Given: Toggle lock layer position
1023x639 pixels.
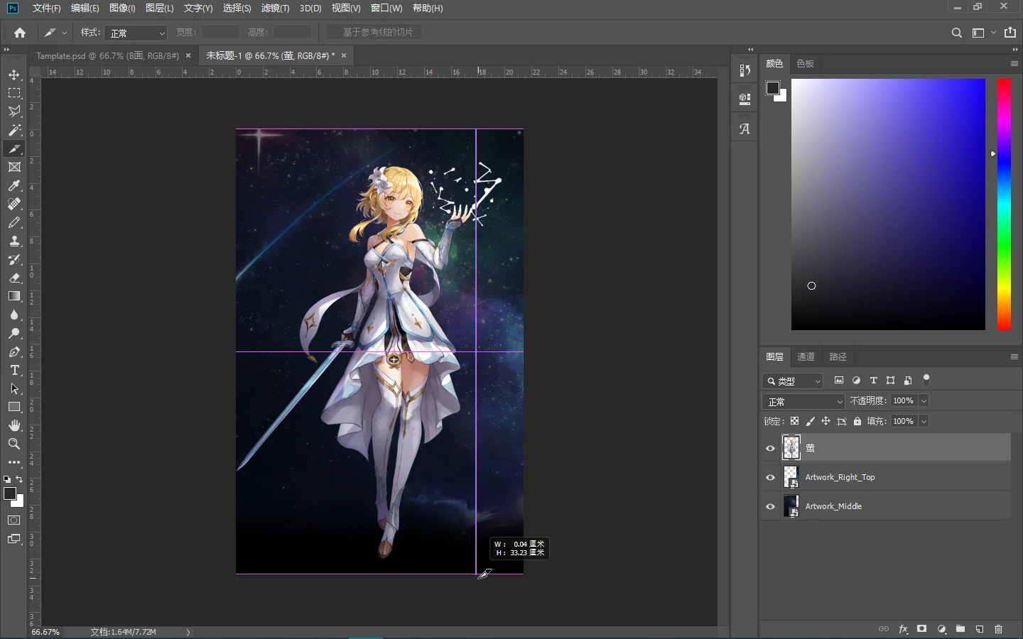Looking at the screenshot, I should [x=826, y=421].
